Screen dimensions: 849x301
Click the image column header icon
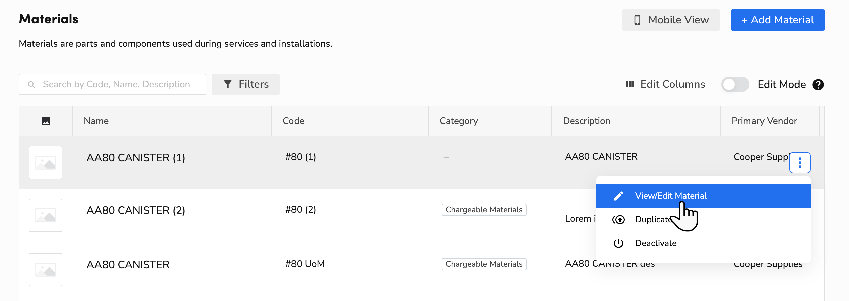point(46,121)
